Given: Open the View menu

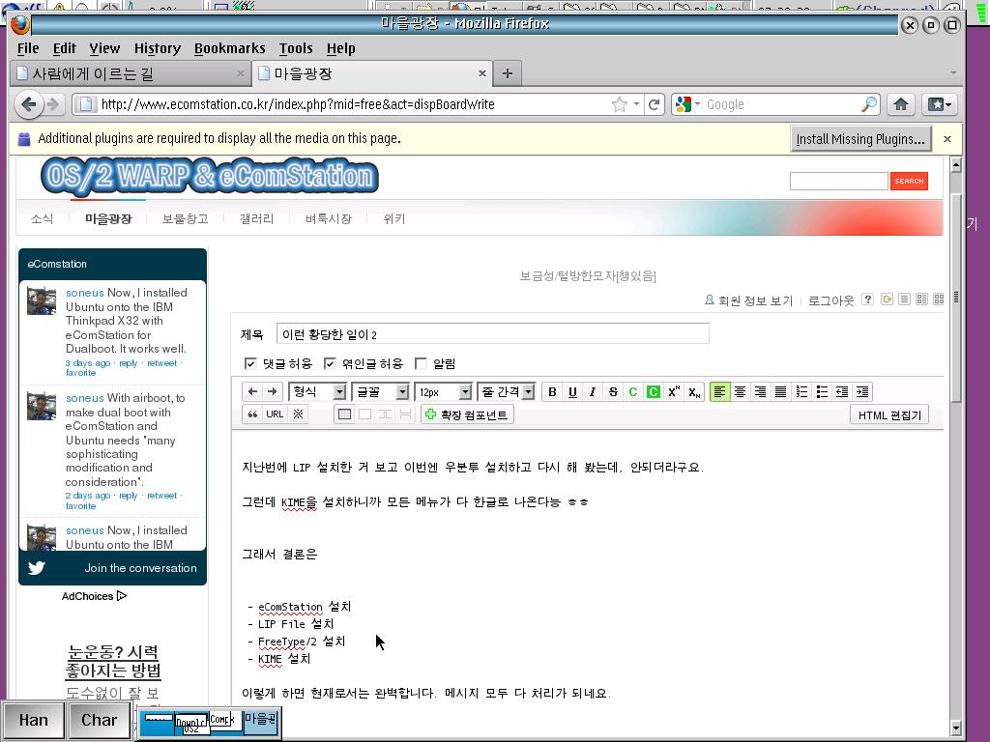Looking at the screenshot, I should click(x=104, y=48).
